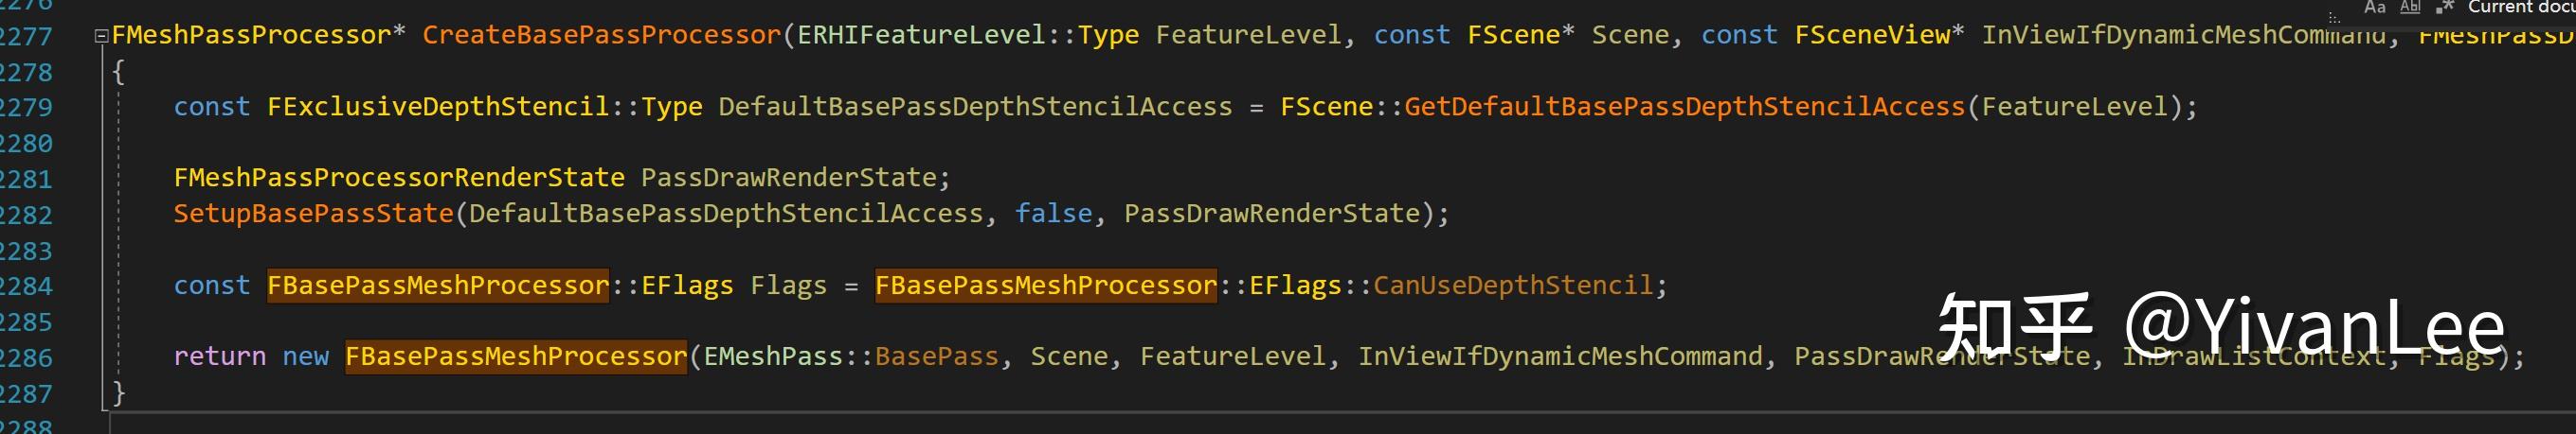Click the SetupBasePassState function call
The image size is (2576, 434).
pos(314,214)
